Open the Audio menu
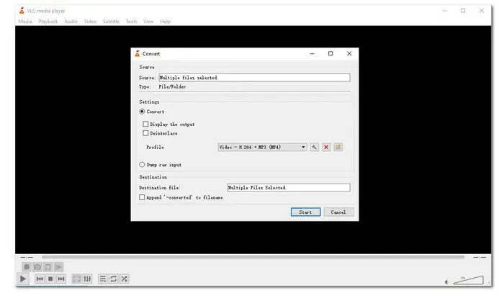Image resolution: width=504 pixels, height=293 pixels. coord(71,22)
